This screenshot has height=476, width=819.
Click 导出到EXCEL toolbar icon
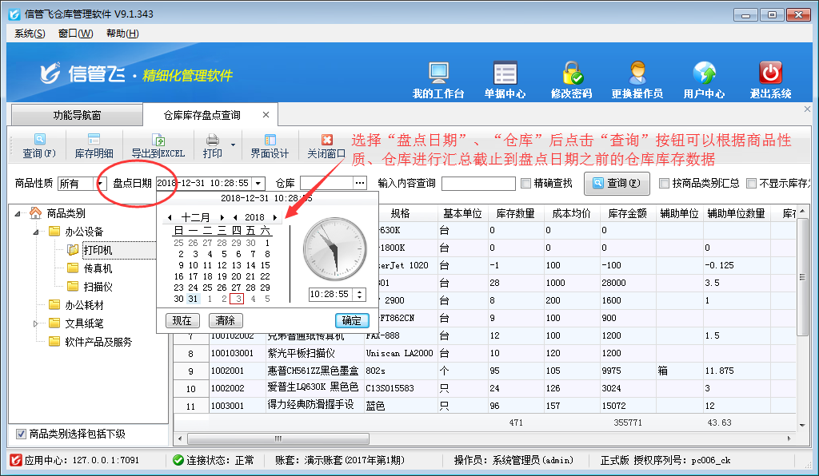click(158, 140)
